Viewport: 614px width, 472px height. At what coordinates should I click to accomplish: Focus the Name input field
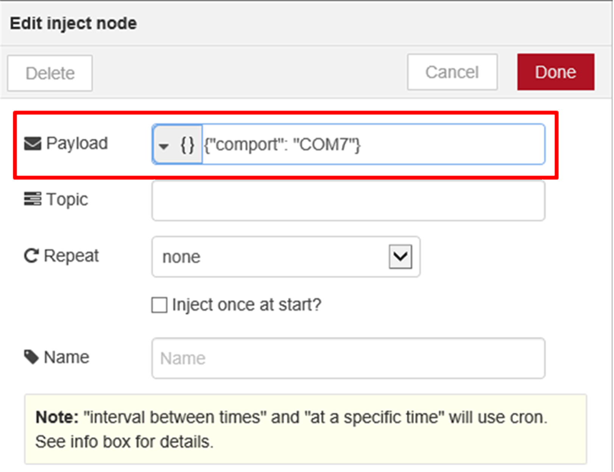click(348, 358)
